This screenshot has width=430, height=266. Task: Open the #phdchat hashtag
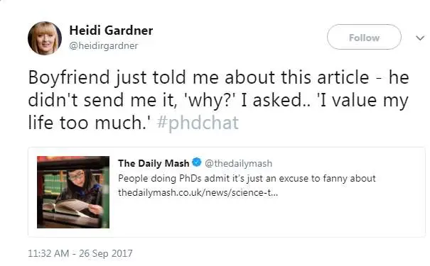click(198, 122)
